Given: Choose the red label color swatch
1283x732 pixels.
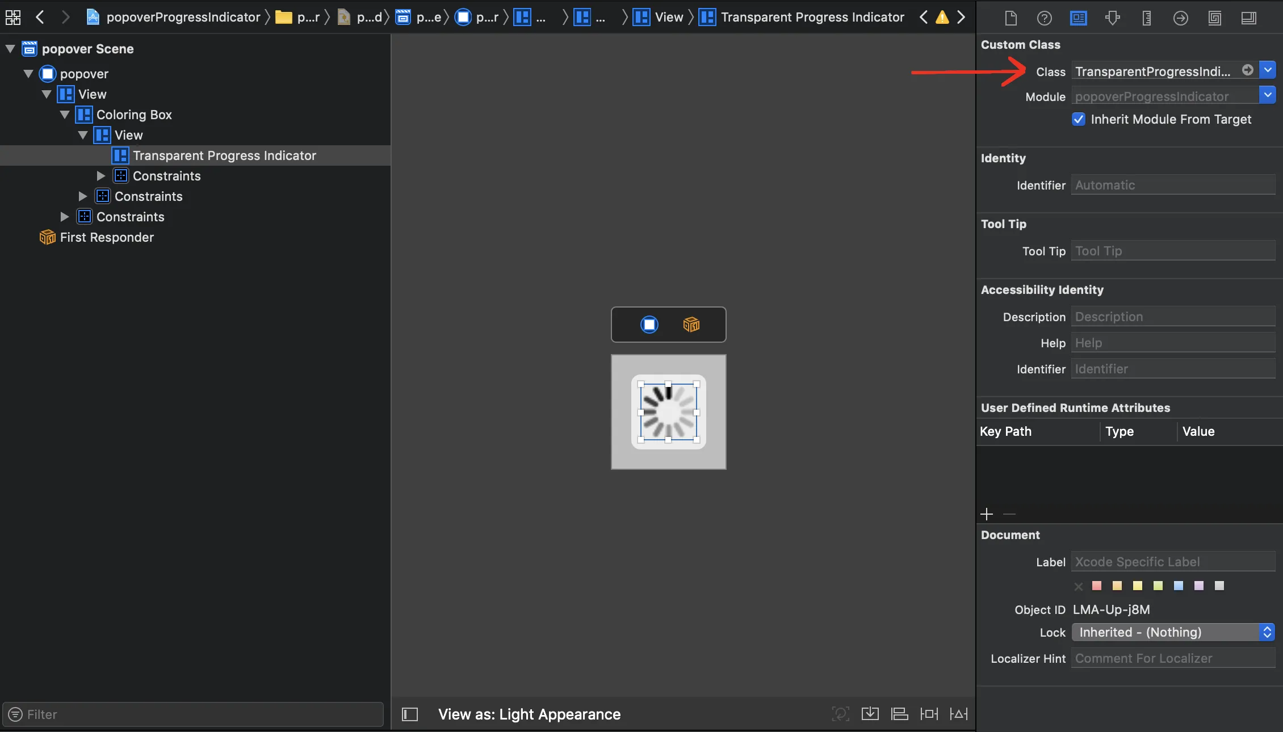Looking at the screenshot, I should (x=1097, y=586).
